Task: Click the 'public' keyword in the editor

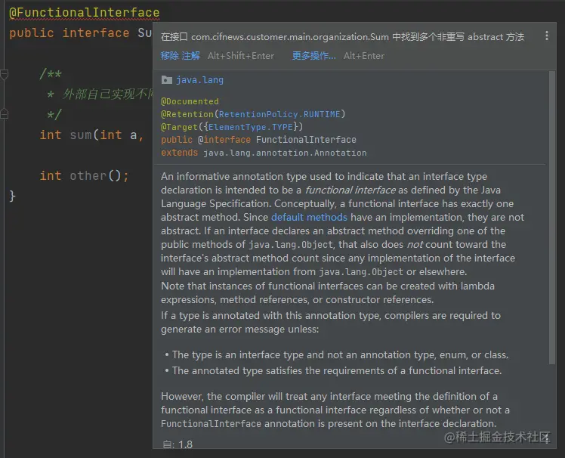Action: point(32,32)
